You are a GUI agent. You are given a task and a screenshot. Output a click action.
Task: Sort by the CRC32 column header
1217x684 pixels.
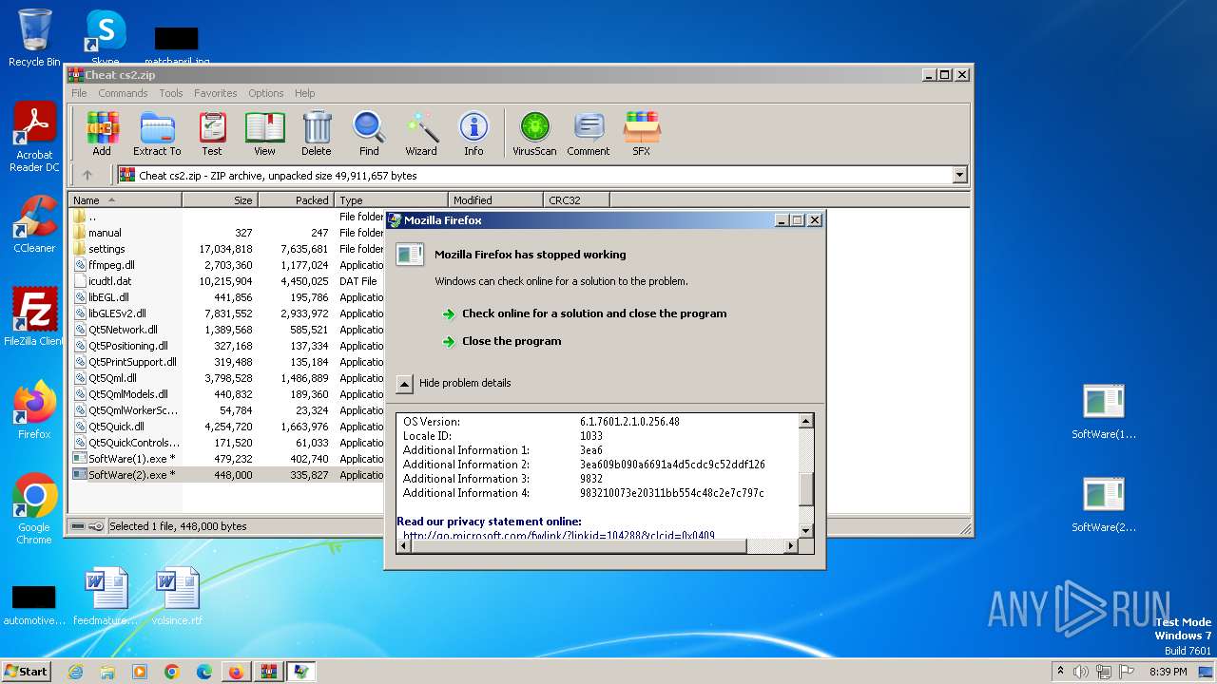[x=576, y=200]
